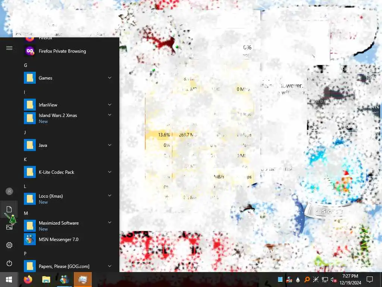Image resolution: width=382 pixels, height=287 pixels.
Task: Jump using the letter K header
Action: pos(25,159)
